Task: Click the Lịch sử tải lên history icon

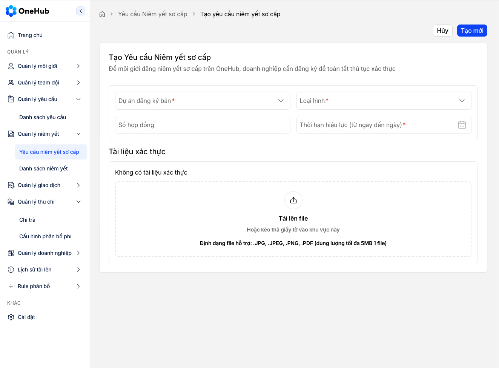Action: 11,270
